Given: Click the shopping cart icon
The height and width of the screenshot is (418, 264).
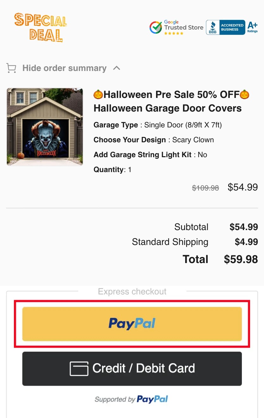Looking at the screenshot, I should (x=11, y=68).
